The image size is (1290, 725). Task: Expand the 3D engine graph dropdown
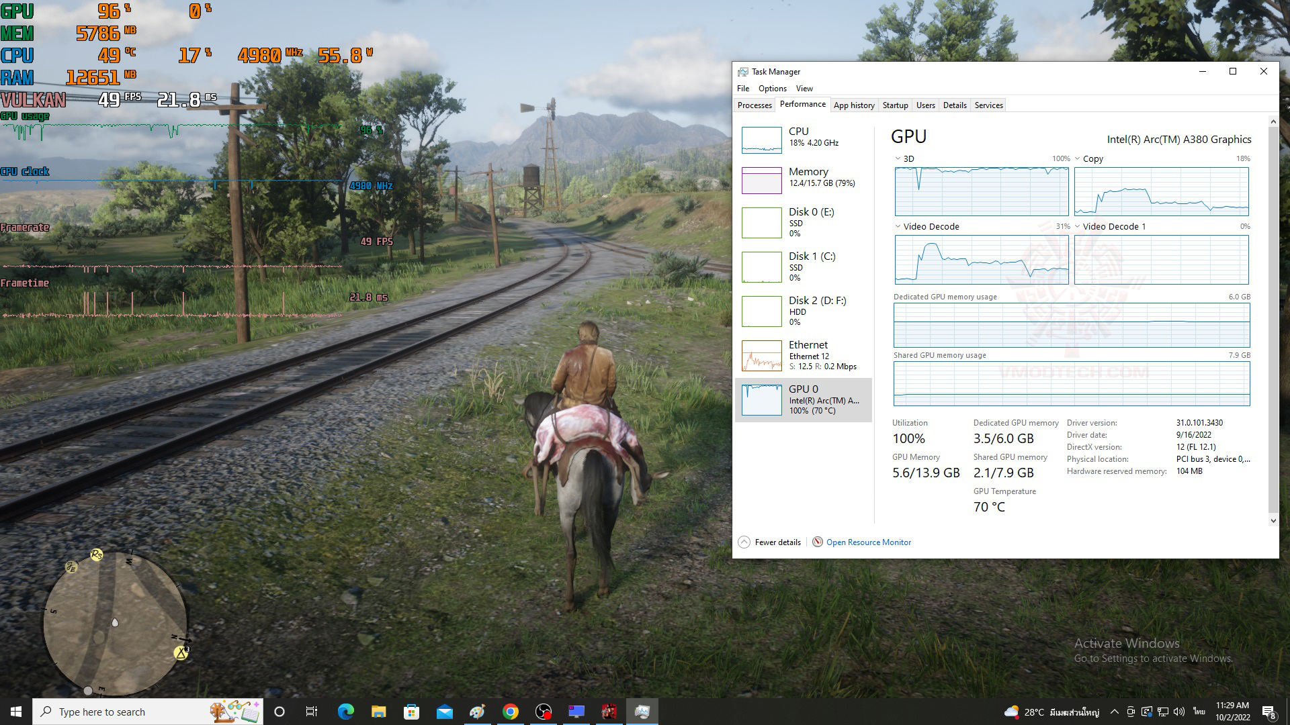point(898,159)
